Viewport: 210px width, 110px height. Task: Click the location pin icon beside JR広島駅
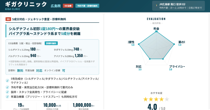(156, 4)
